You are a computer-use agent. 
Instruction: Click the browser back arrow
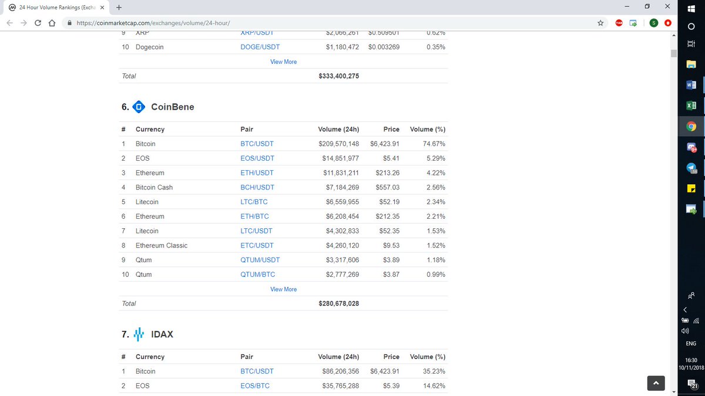pyautogui.click(x=9, y=23)
